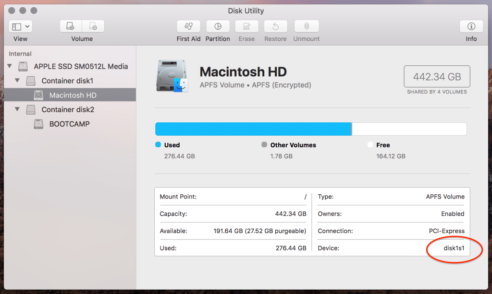Screen dimensions: 492x294
Task: Click '191.64 GB (27.52 GB purgeable)' value
Action: coord(260,231)
